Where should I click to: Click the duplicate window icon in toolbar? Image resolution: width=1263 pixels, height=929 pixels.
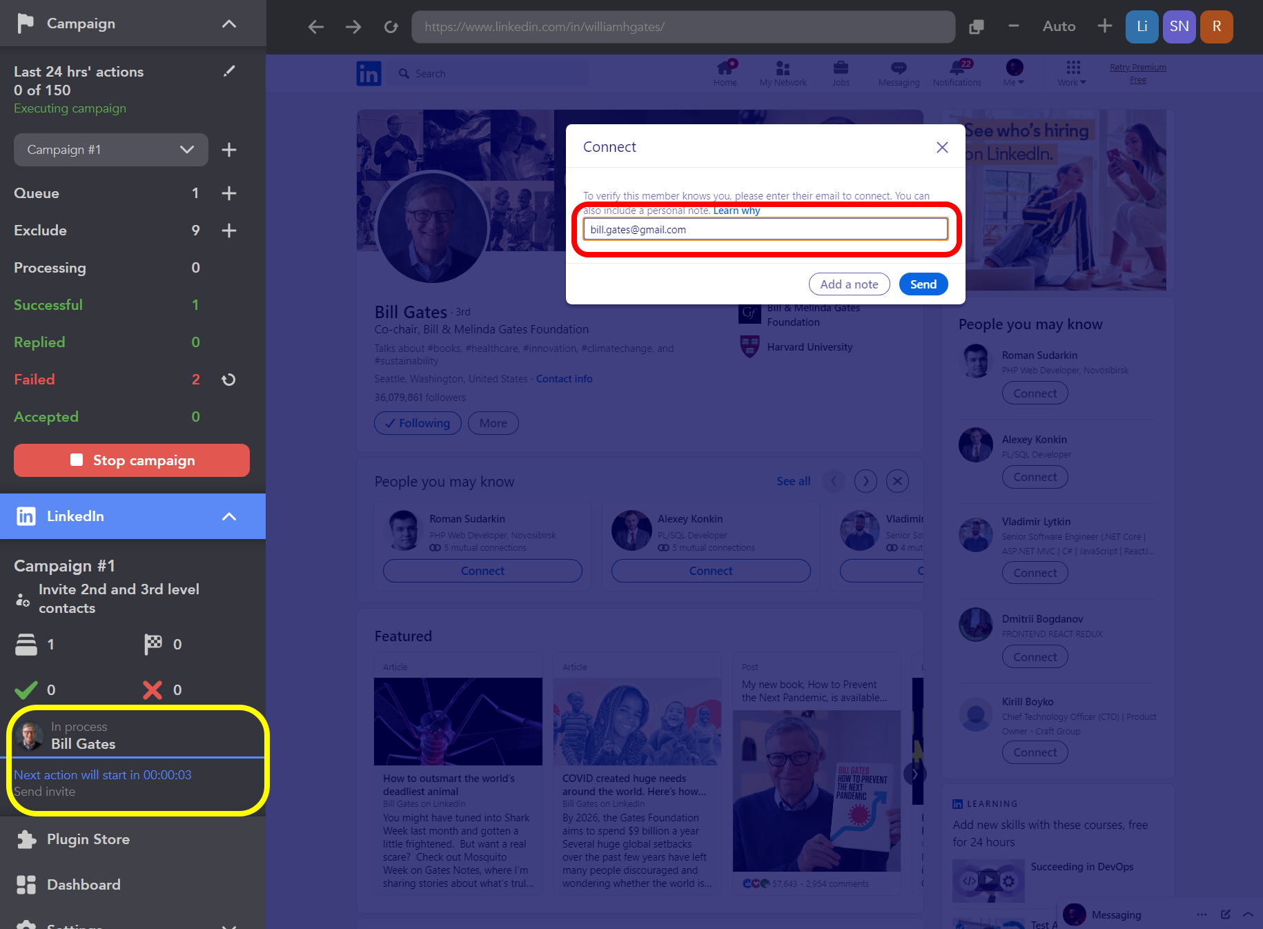click(976, 27)
